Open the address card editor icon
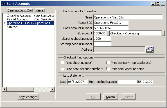The image size is (167, 108). click(150, 50)
